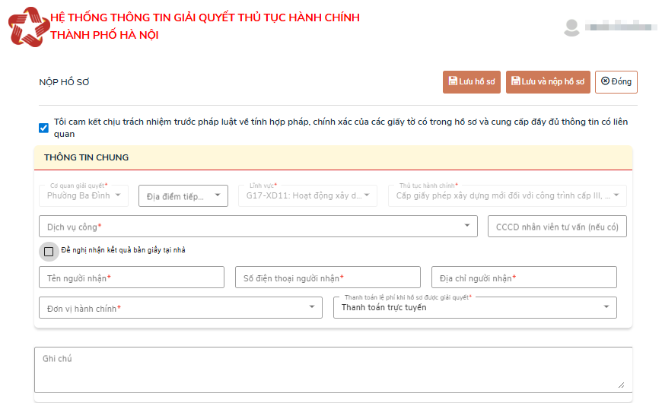662x403 pixels.
Task: Click the Hanoi system star logo
Action: [27, 26]
